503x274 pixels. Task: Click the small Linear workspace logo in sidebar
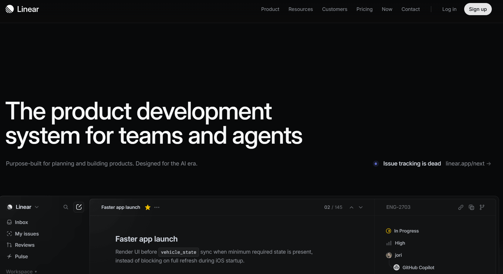coord(10,207)
